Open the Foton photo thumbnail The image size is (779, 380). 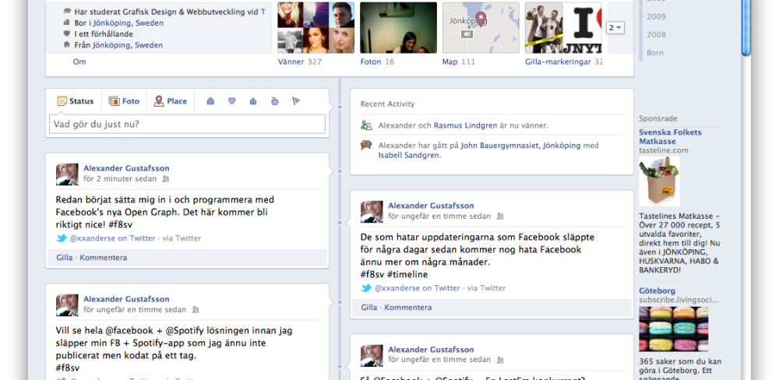click(398, 28)
